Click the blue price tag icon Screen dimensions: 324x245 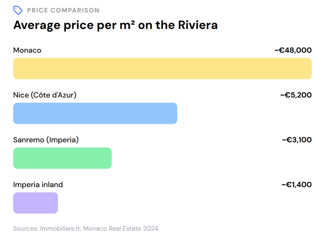click(x=18, y=10)
